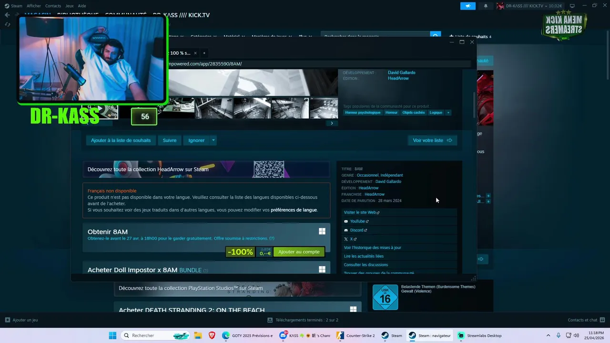Launch Brave browser from taskbar
This screenshot has height=343, width=610.
coord(212,335)
